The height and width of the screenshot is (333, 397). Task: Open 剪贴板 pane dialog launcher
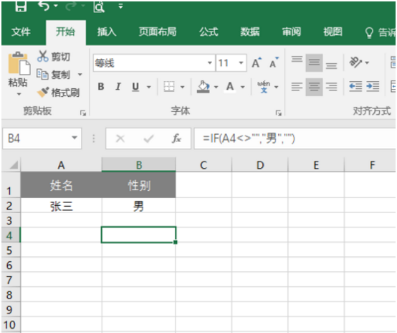(83, 113)
